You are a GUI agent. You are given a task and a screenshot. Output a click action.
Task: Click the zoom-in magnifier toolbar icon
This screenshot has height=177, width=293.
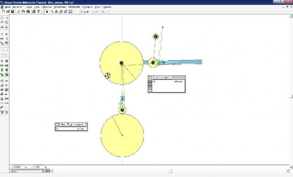pos(61,12)
